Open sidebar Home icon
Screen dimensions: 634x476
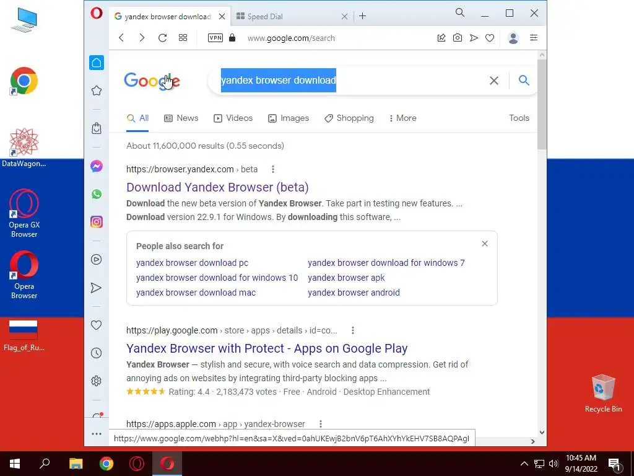click(96, 63)
